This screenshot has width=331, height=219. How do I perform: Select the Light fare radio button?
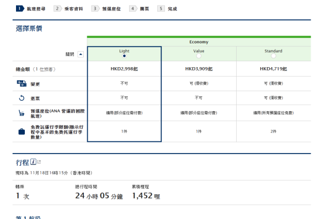click(124, 56)
